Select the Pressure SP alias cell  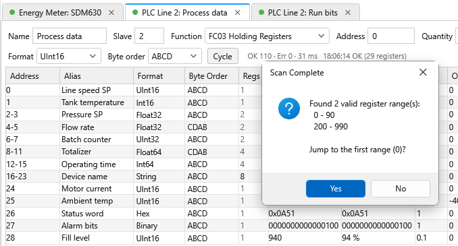(97, 115)
